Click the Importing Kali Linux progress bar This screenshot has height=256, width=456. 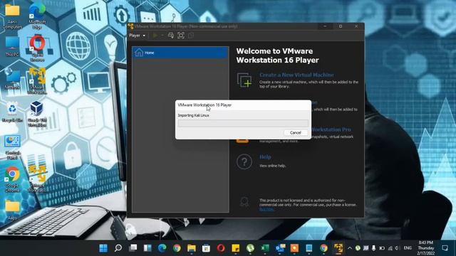click(243, 123)
